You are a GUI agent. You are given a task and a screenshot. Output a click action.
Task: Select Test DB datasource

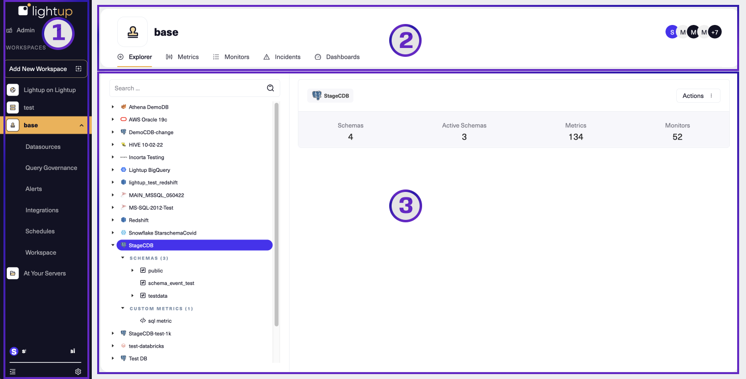pyautogui.click(x=138, y=359)
